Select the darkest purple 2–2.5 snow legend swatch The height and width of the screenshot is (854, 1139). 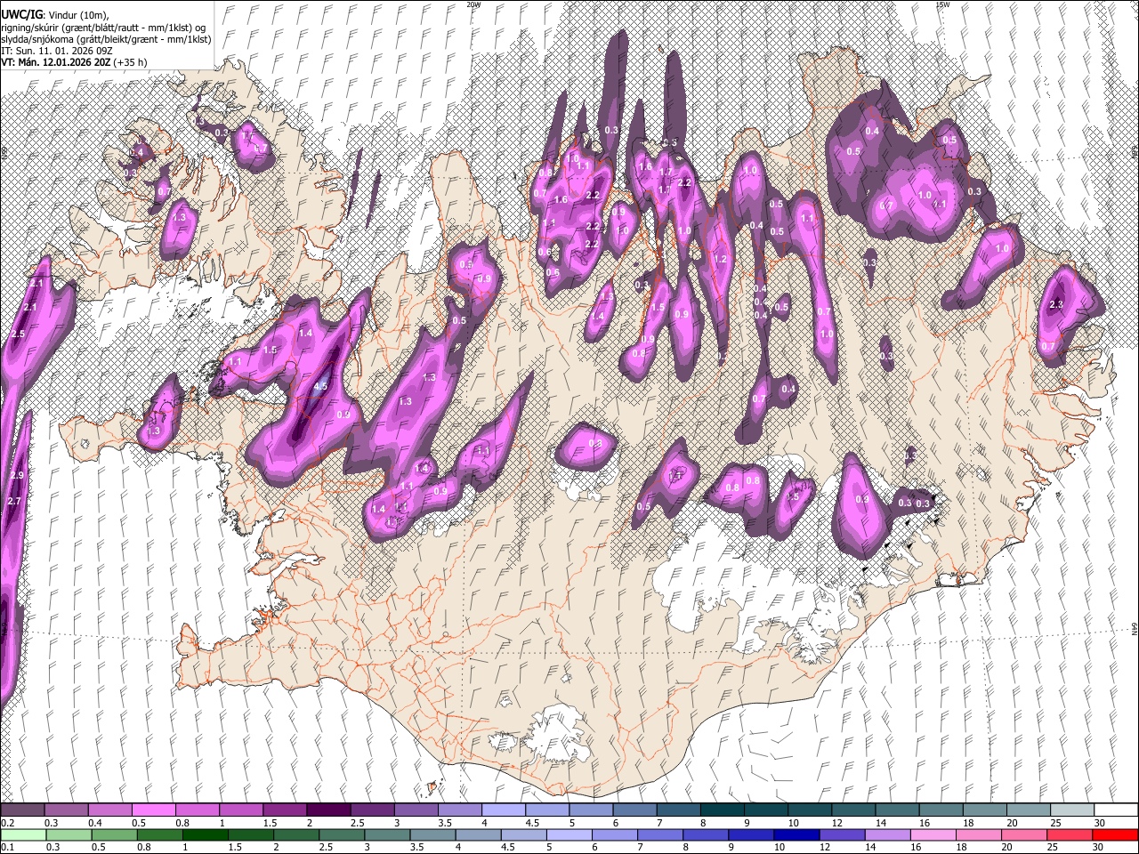click(327, 810)
